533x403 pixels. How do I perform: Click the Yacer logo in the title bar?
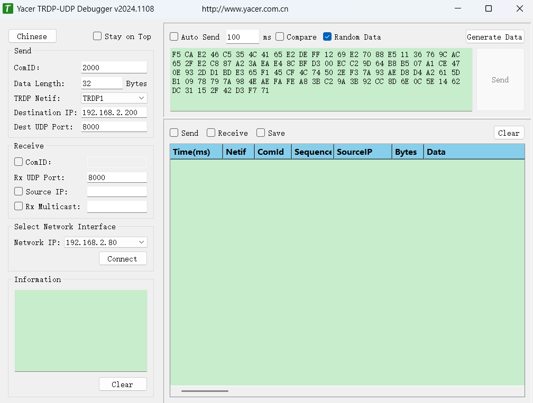pyautogui.click(x=8, y=8)
